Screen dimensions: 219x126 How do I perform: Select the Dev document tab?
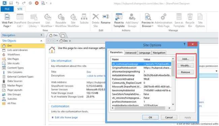(x=53, y=35)
